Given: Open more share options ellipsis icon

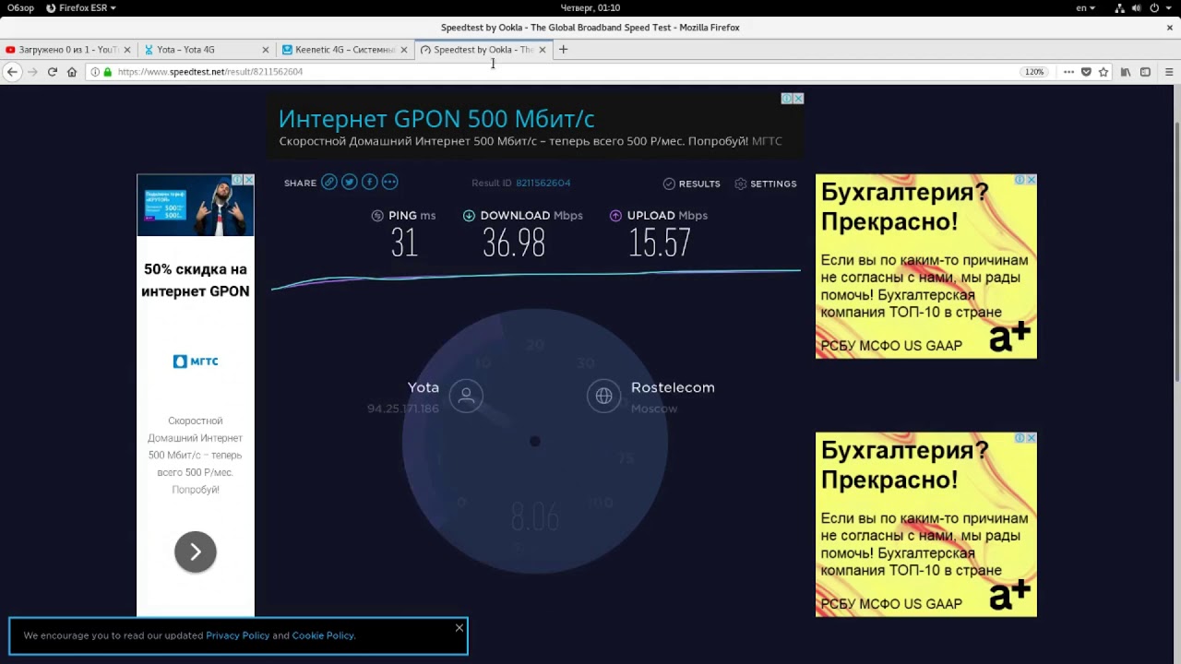Looking at the screenshot, I should 389,182.
